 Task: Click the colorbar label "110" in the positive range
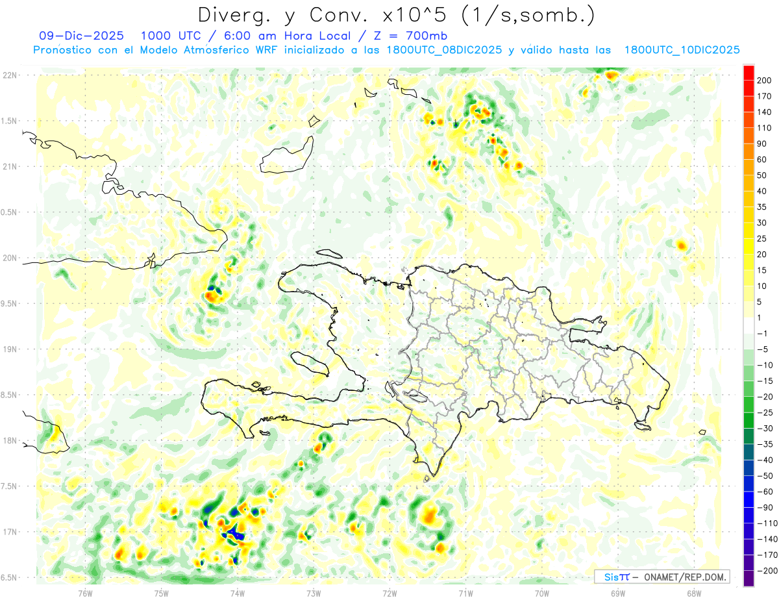tap(764, 128)
